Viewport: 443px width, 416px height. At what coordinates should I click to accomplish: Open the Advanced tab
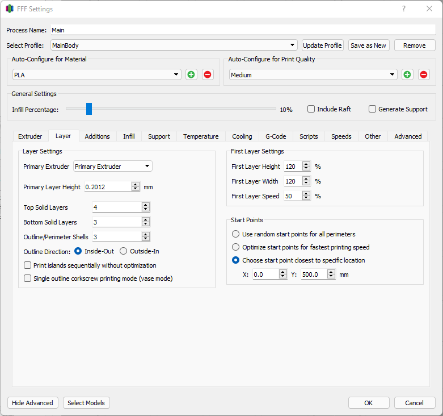pyautogui.click(x=408, y=136)
